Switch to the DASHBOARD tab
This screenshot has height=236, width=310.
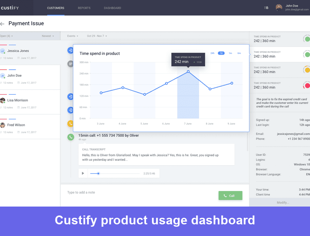(x=112, y=8)
